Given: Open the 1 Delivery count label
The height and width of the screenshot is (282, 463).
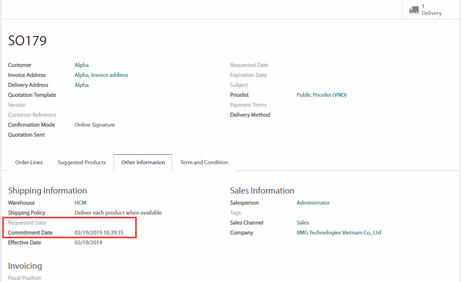Looking at the screenshot, I should tap(431, 10).
